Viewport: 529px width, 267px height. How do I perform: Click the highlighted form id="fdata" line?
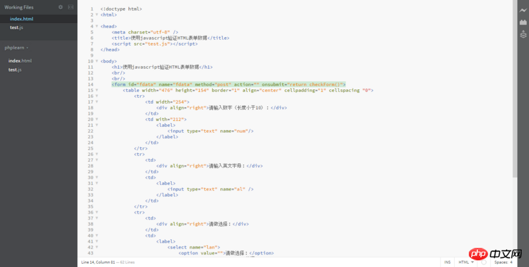tap(229, 85)
